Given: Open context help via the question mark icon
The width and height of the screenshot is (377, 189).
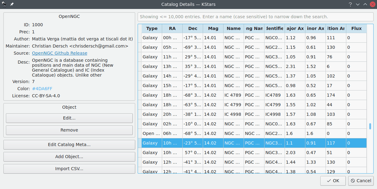Looking at the screenshot, I should pos(350,4).
